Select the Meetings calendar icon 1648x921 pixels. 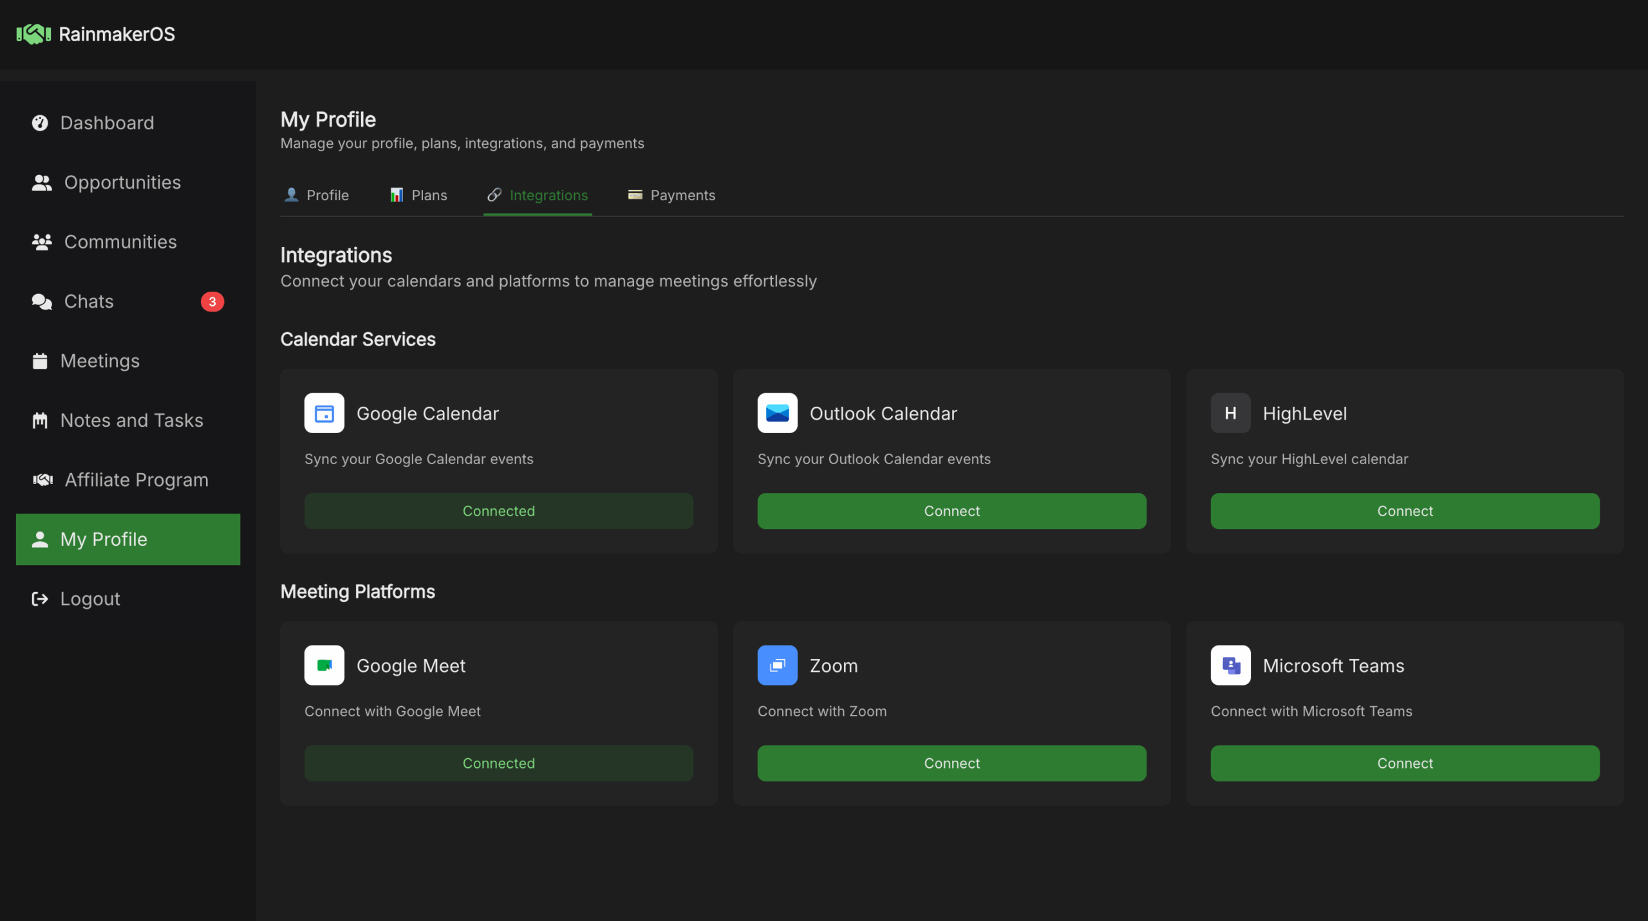pos(41,360)
